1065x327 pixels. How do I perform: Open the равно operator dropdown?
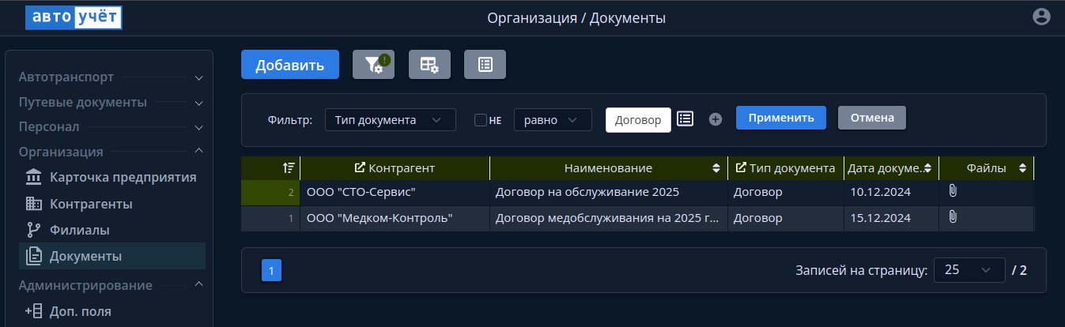coord(553,120)
